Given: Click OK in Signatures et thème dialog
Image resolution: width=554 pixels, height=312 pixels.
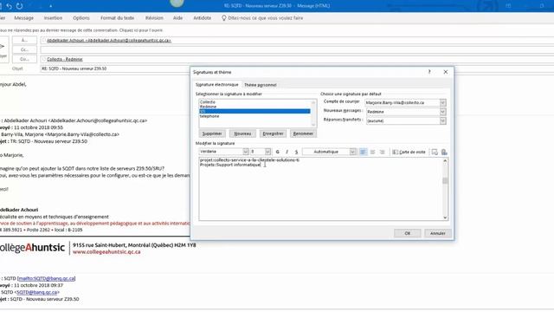Looking at the screenshot, I should coord(408,233).
